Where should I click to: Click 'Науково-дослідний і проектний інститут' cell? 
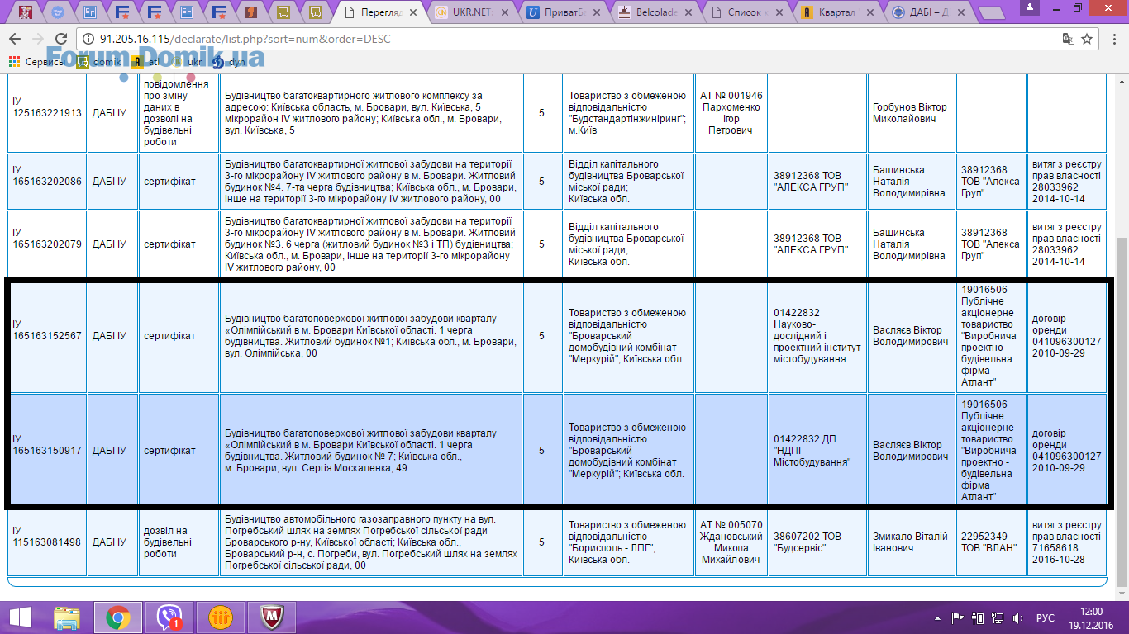pyautogui.click(x=817, y=336)
